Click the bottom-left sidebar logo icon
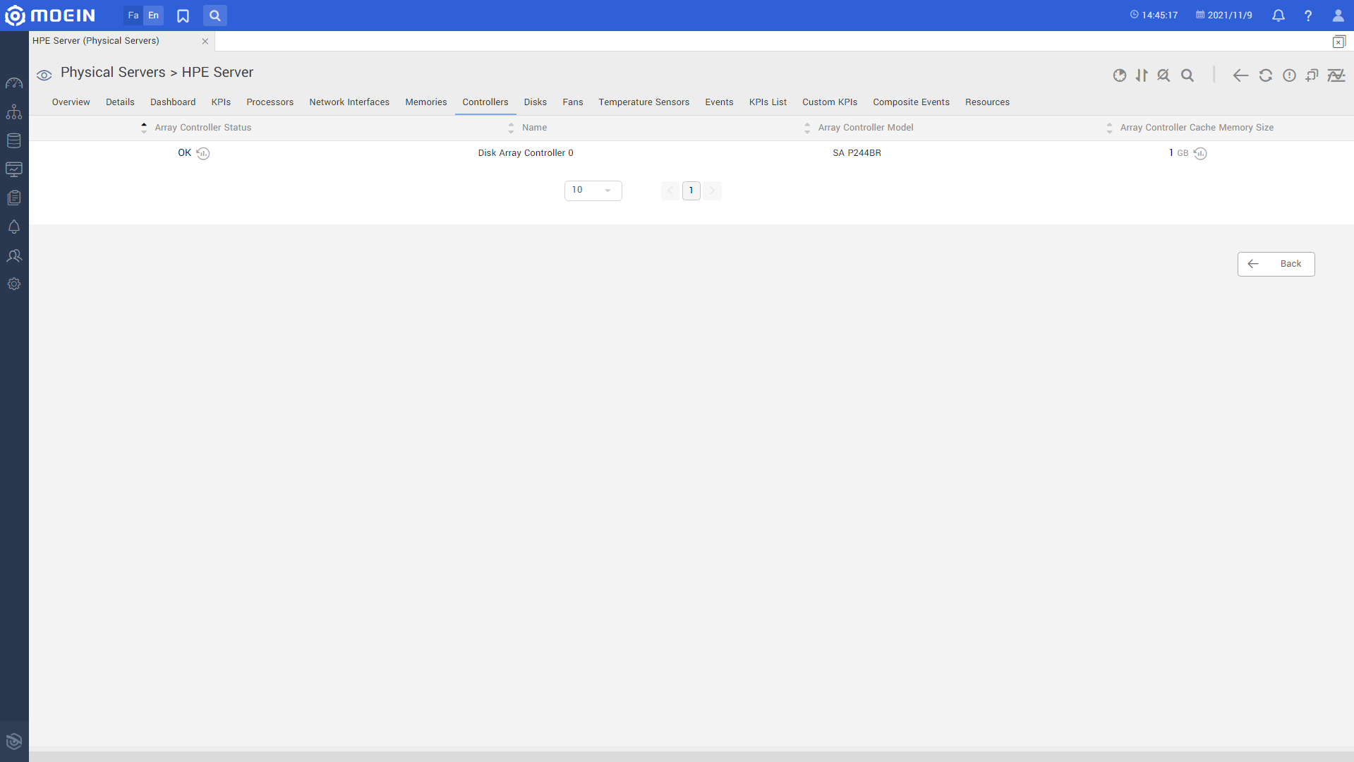1354x762 pixels. [14, 741]
